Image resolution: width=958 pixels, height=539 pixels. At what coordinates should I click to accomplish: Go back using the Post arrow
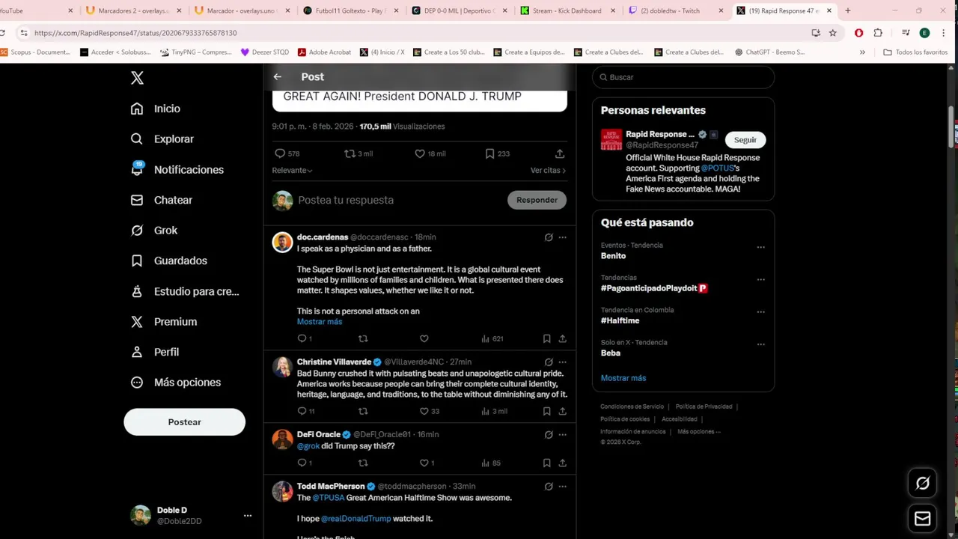click(x=278, y=77)
